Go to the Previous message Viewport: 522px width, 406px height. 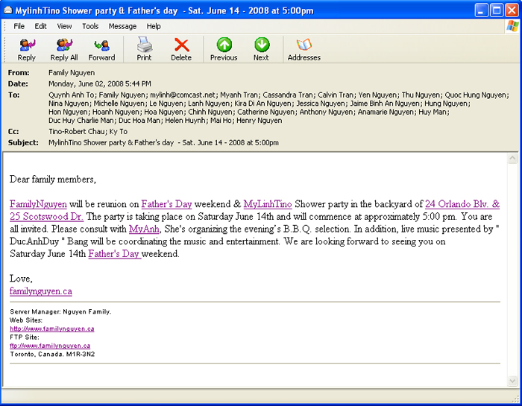pos(224,49)
